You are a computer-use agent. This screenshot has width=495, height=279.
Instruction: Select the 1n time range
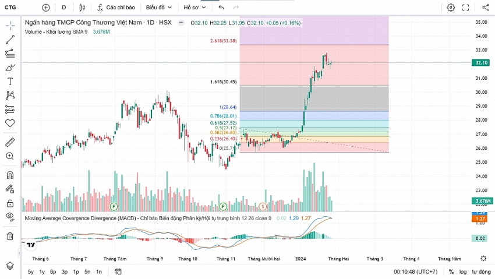(99, 272)
